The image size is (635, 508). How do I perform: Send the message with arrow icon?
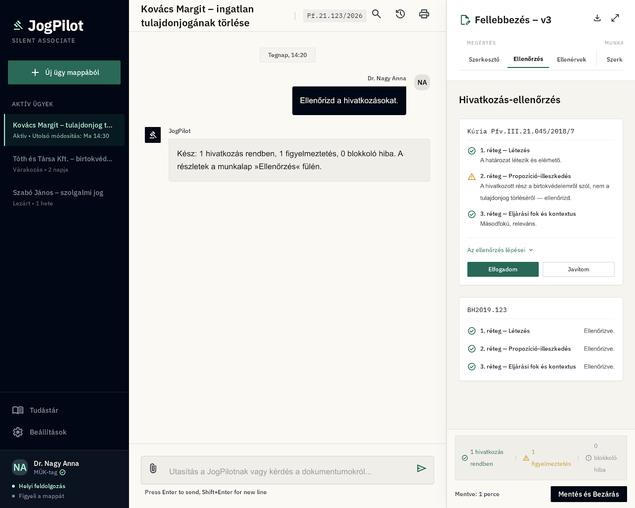click(421, 468)
